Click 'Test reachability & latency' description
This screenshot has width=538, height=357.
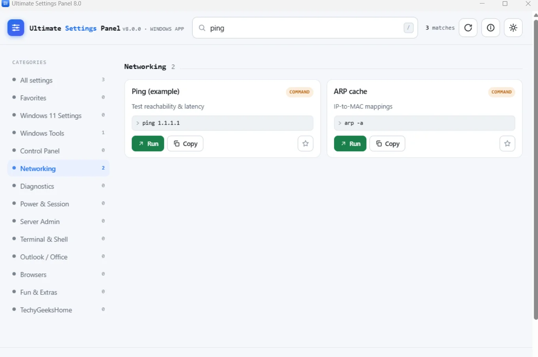tap(168, 106)
